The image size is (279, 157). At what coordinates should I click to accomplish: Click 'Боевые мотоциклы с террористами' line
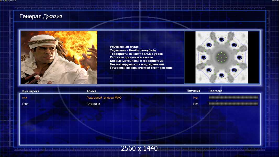(137, 61)
